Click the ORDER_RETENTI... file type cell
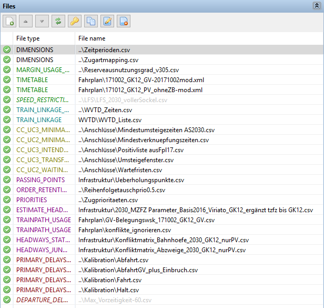The image size is (324, 308). [42, 190]
